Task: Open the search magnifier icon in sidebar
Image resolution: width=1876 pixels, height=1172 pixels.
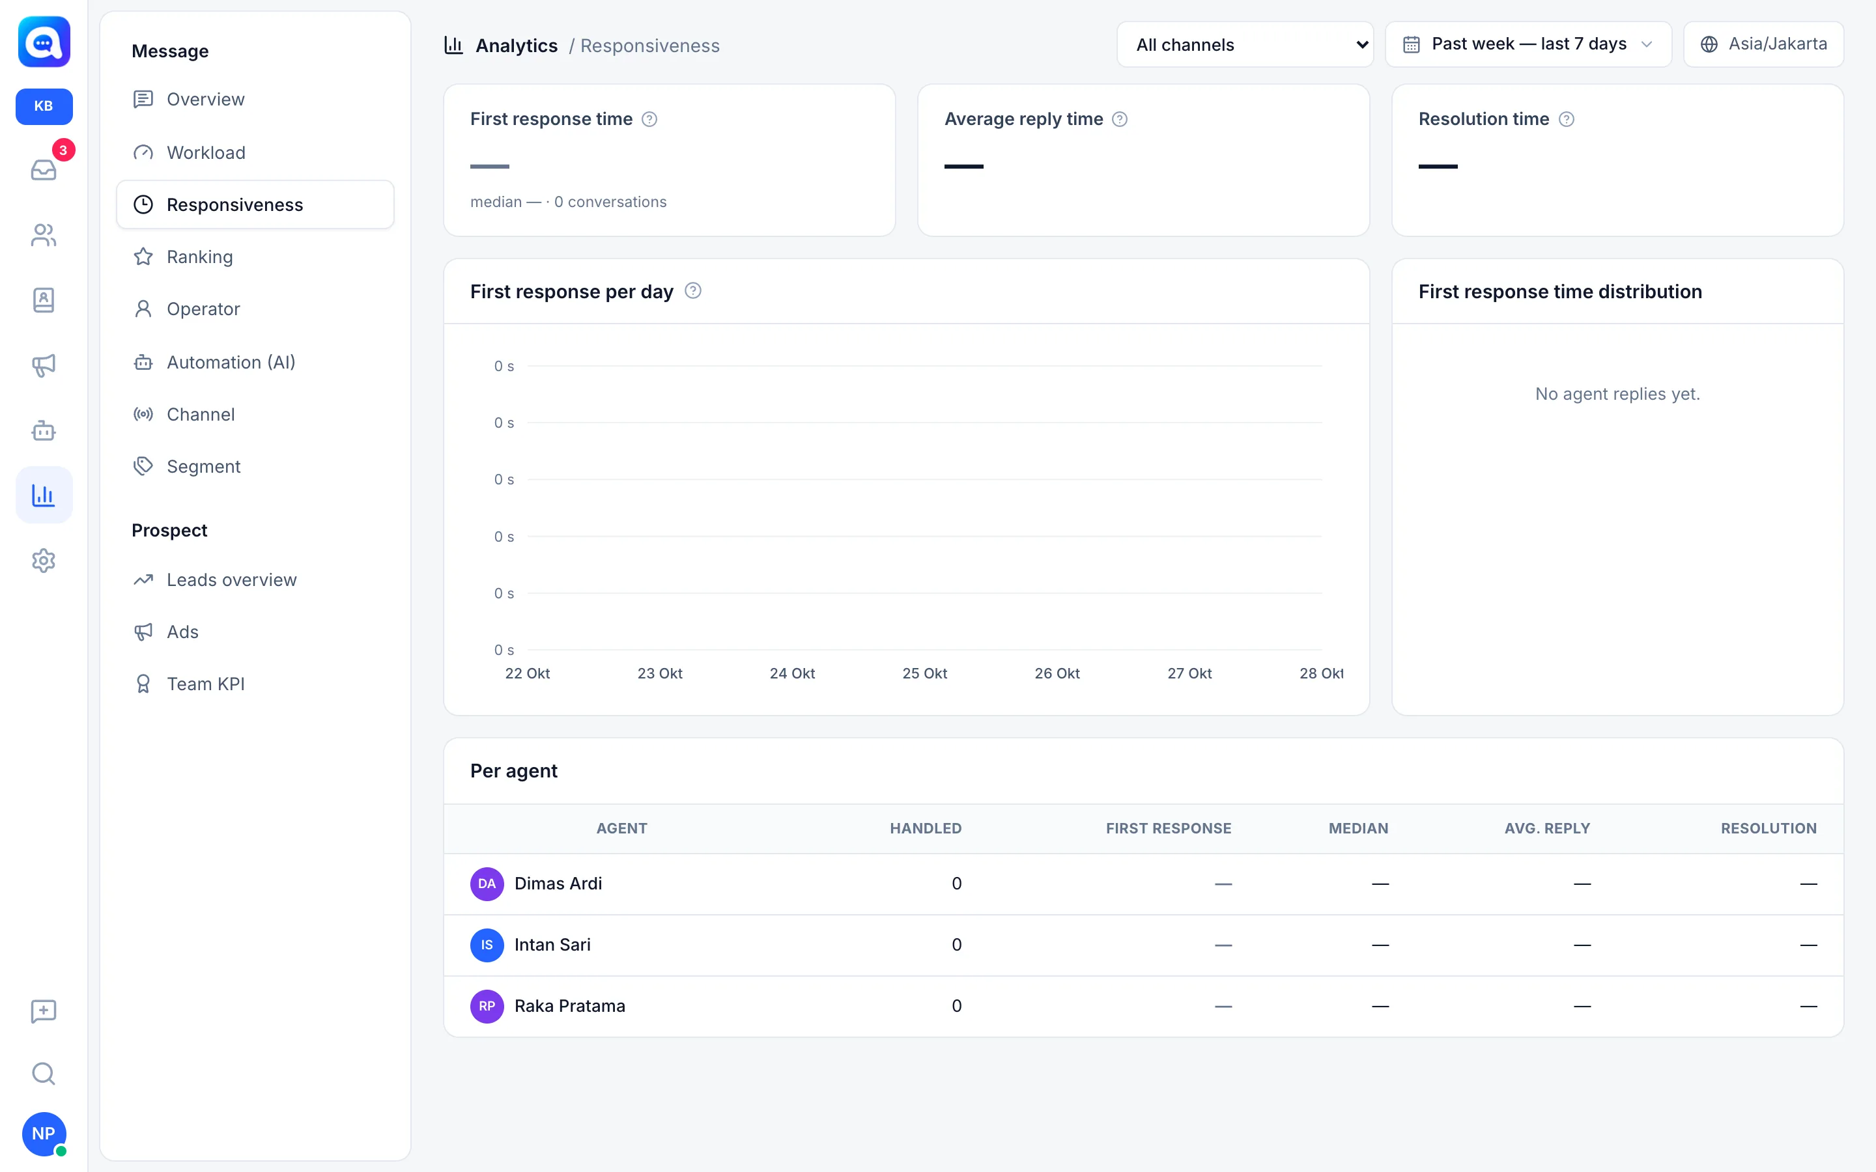Action: pyautogui.click(x=44, y=1074)
